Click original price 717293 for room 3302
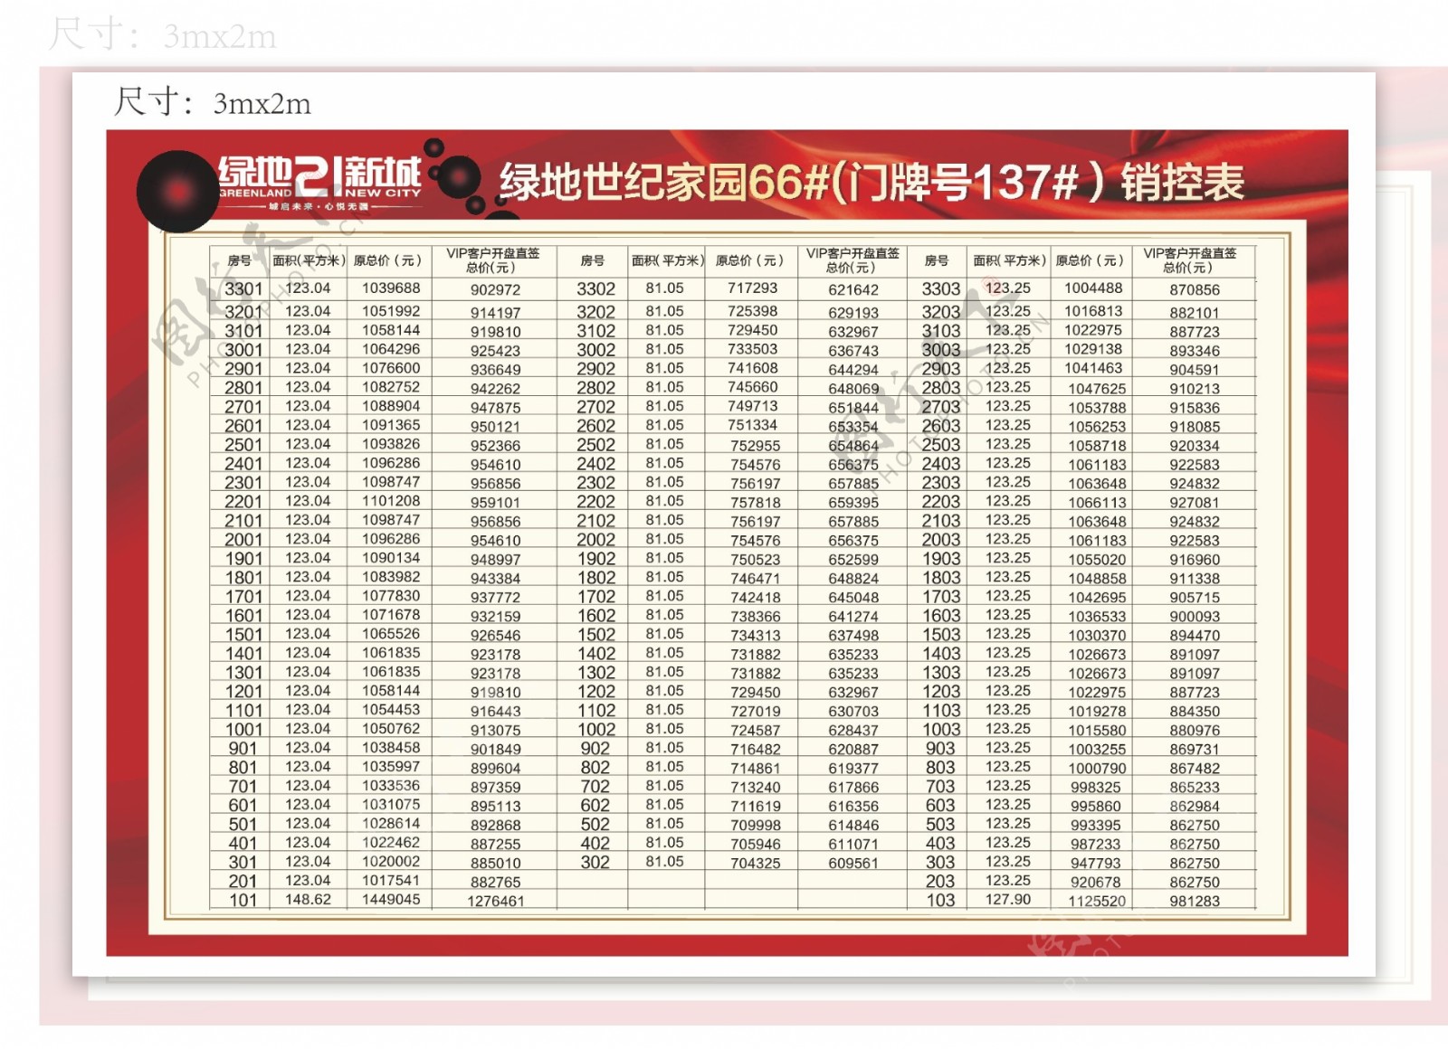 point(753,288)
